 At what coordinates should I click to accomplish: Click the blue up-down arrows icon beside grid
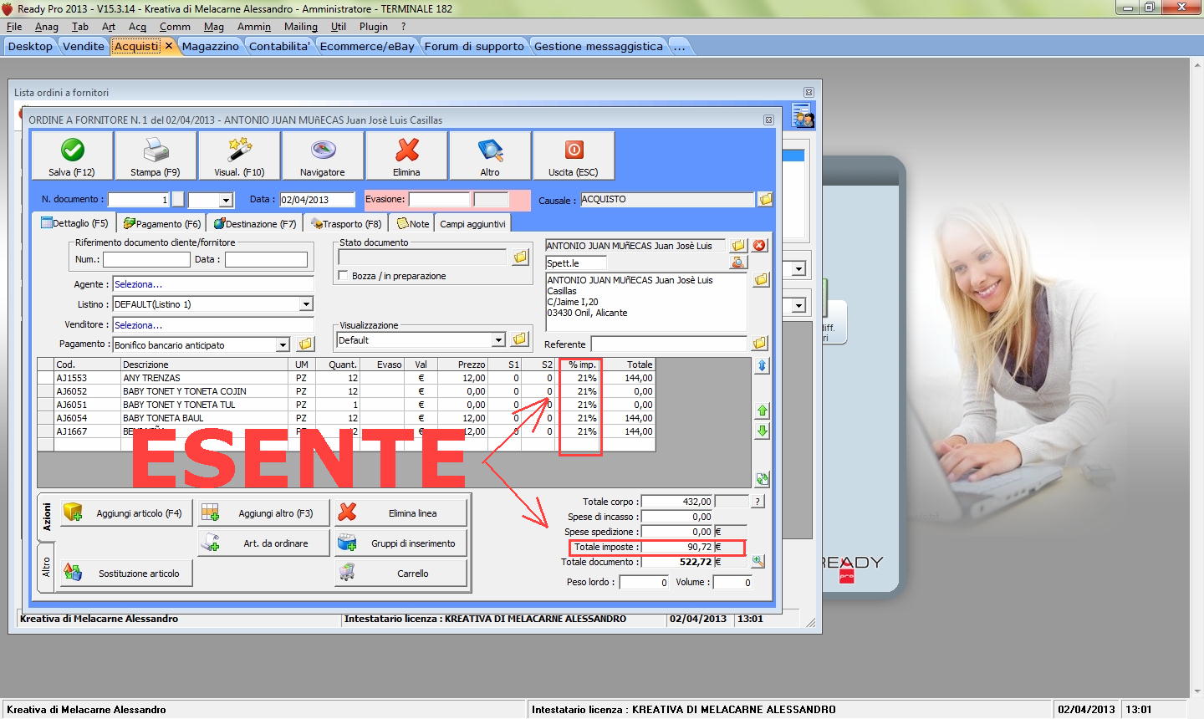pyautogui.click(x=762, y=366)
